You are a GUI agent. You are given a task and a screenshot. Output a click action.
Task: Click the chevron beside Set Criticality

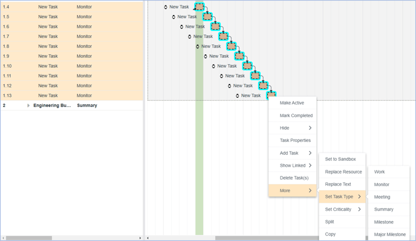coord(360,209)
